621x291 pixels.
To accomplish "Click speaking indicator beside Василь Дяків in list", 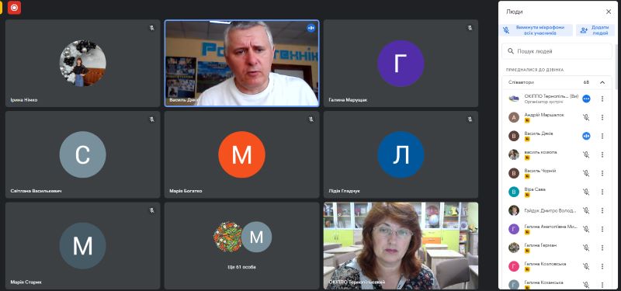I will click(586, 136).
